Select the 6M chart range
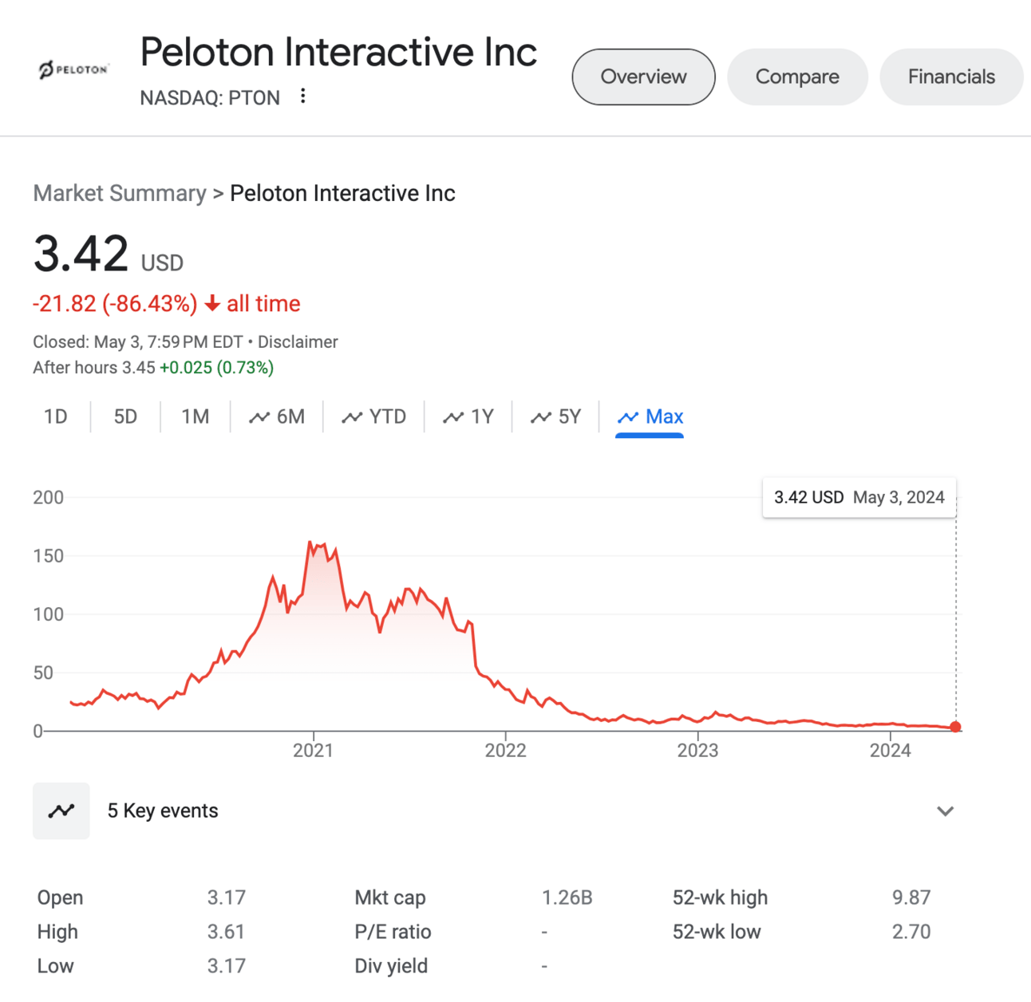The width and height of the screenshot is (1031, 1002). tap(277, 416)
